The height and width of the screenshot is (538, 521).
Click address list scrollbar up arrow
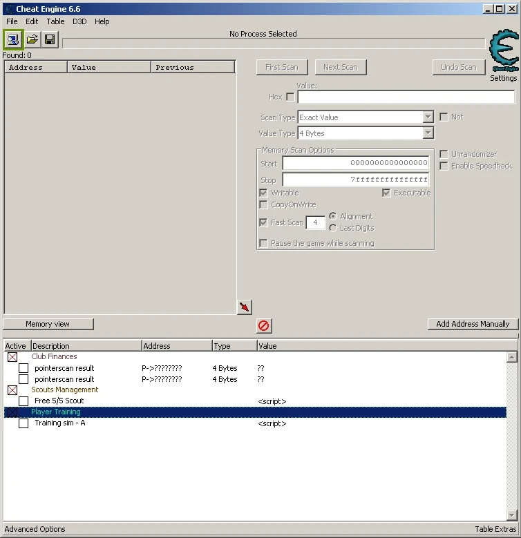coord(511,357)
